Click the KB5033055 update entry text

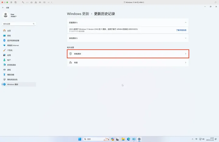pos(103,29)
